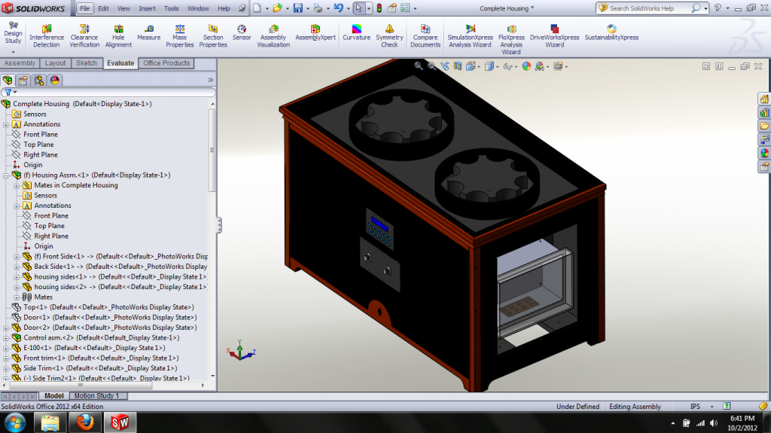Select Front trim<1> in the tree
The width and height of the screenshot is (771, 433).
[101, 358]
